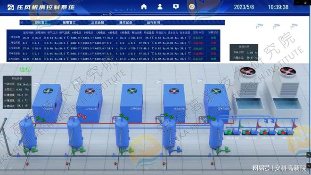Select the third air compressor unit
The height and width of the screenshot is (175, 311).
click(x=131, y=103)
